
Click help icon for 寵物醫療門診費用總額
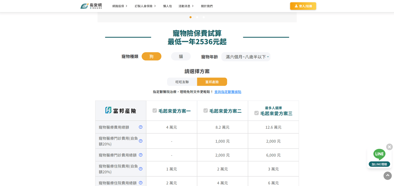[141, 155]
